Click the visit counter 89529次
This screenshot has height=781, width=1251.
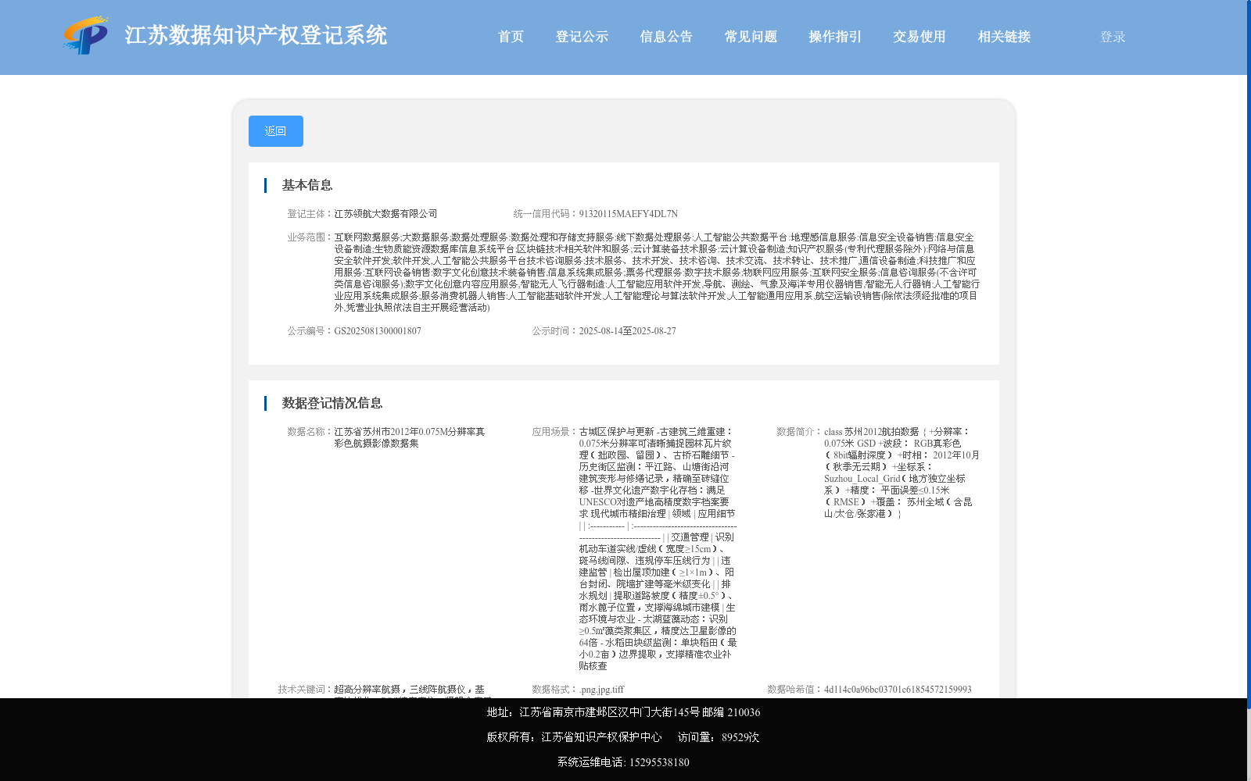(x=740, y=737)
